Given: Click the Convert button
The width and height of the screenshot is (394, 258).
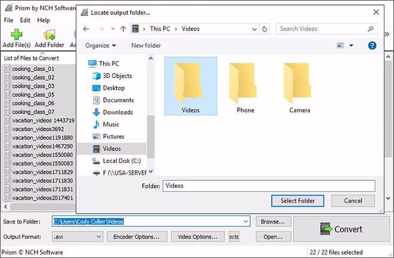Looking at the screenshot, I should (341, 229).
